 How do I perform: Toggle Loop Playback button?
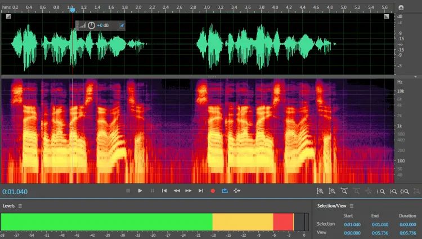point(225,191)
